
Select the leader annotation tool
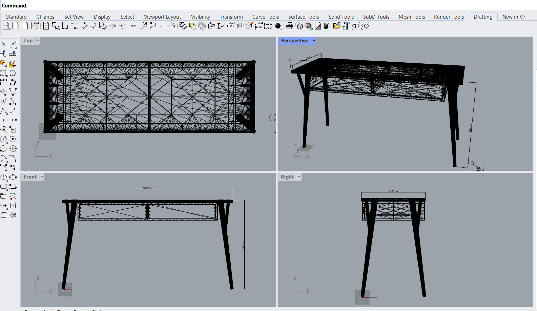pyautogui.click(x=152, y=26)
